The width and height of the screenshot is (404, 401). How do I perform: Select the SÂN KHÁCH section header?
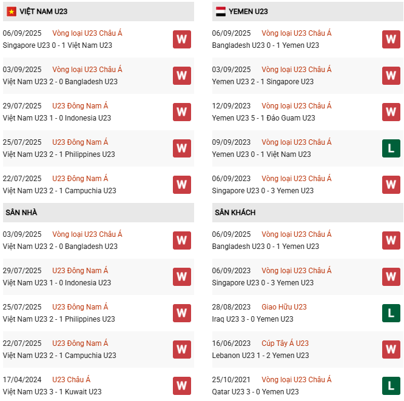[x=235, y=213]
